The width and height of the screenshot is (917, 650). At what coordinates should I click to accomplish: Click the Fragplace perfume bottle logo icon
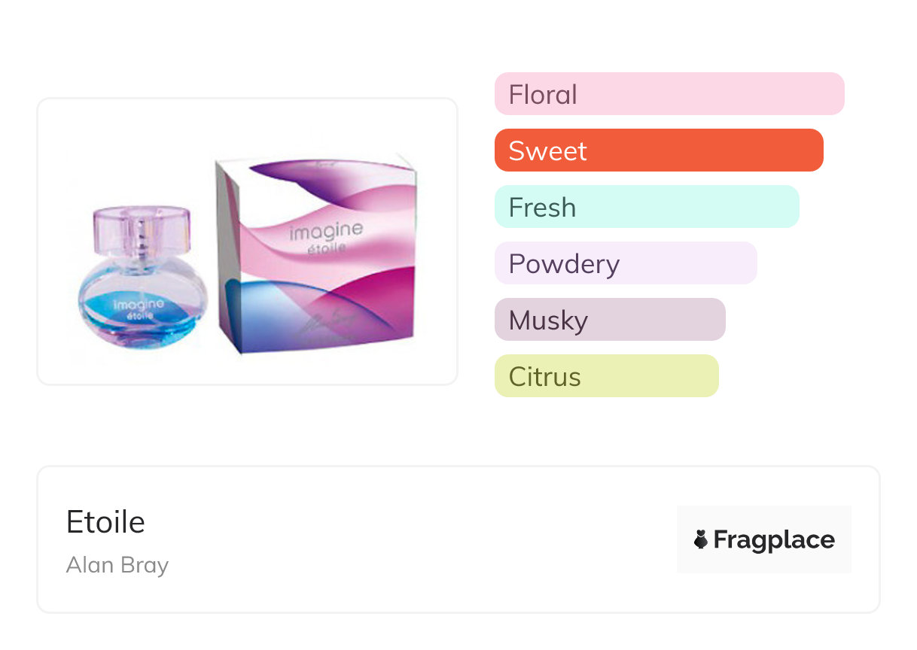pyautogui.click(x=701, y=539)
